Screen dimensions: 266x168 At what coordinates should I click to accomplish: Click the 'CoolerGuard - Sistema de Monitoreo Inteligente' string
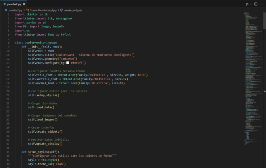(x=94, y=55)
